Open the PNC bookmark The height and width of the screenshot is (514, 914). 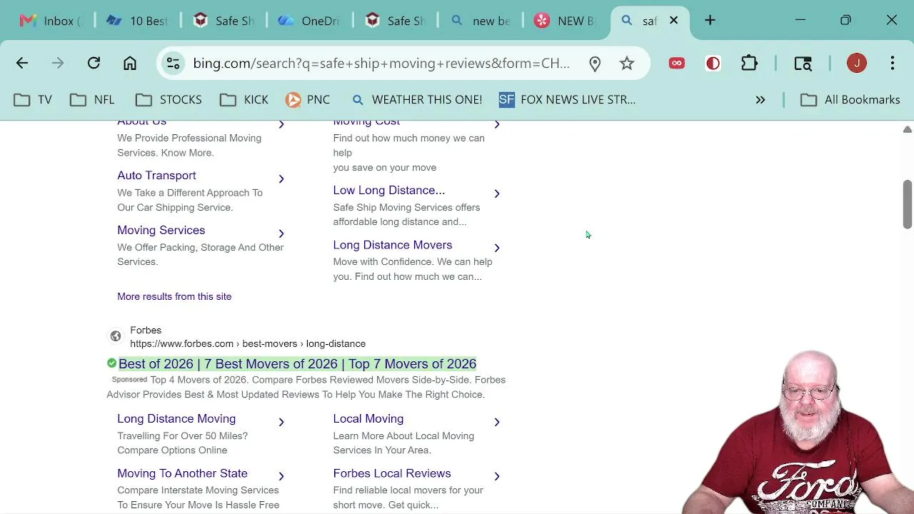[308, 100]
